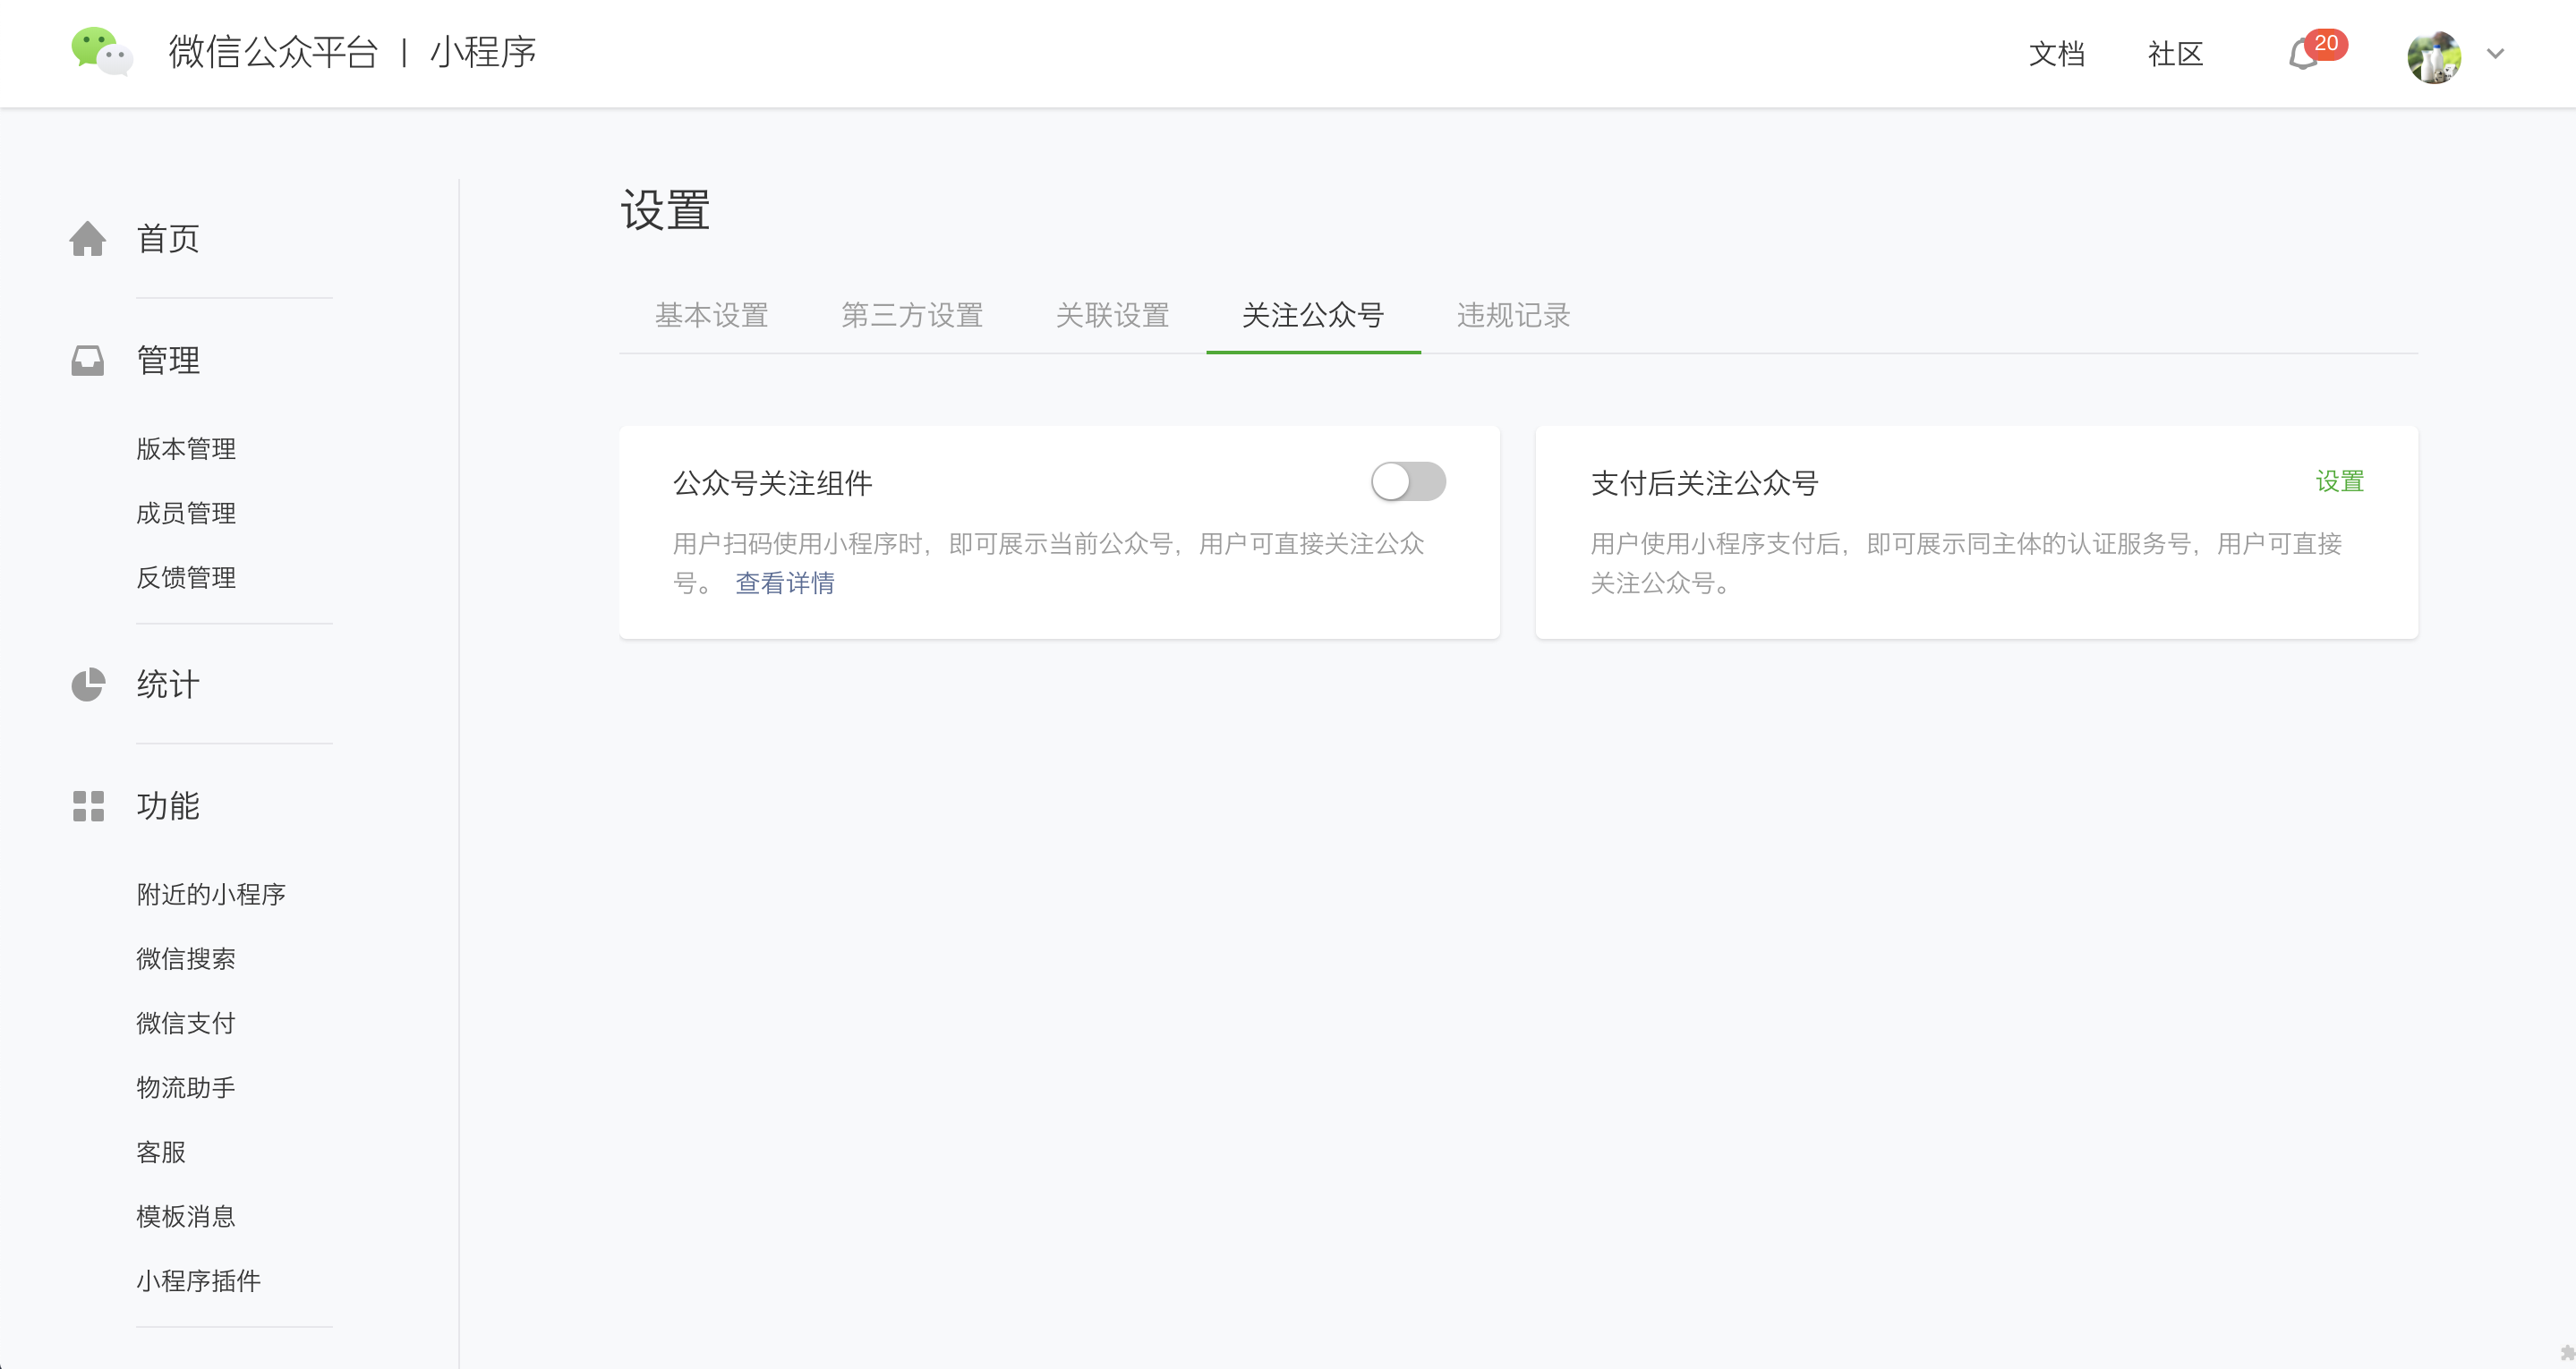Click the home icon beside 首页
The image size is (2576, 1369).
pos(88,239)
